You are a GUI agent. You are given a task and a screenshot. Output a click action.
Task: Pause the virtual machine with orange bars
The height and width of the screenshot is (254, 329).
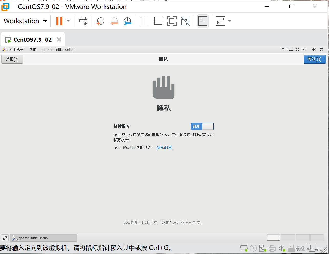pyautogui.click(x=59, y=21)
